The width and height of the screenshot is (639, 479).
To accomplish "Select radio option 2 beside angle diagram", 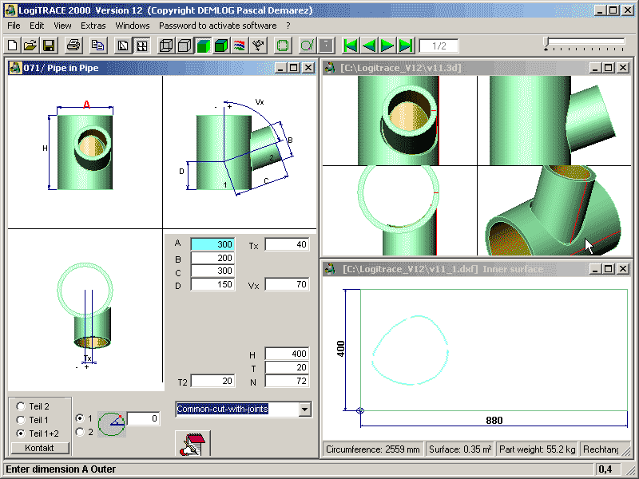I will [80, 432].
